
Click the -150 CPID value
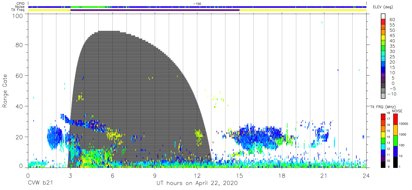pyautogui.click(x=197, y=3)
